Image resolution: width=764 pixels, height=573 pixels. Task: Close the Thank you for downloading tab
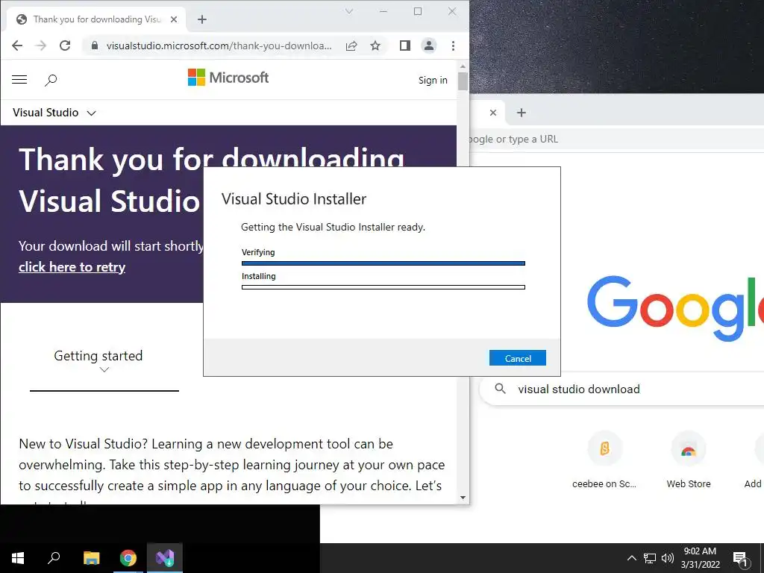click(174, 19)
